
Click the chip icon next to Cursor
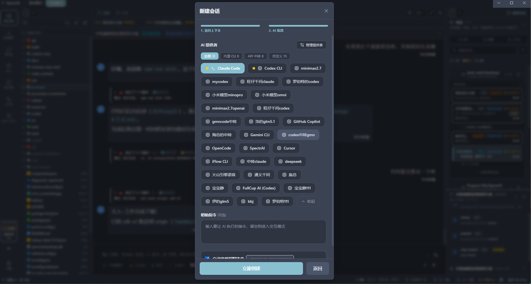click(279, 148)
